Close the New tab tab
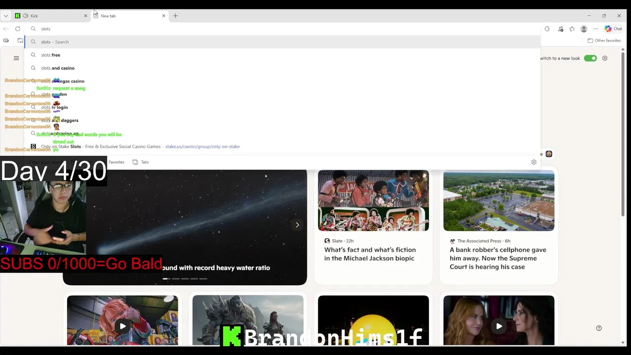This screenshot has height=355, width=631. pyautogui.click(x=164, y=16)
